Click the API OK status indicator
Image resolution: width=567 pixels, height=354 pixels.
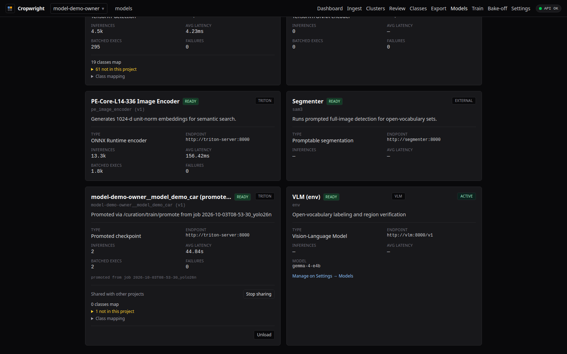pyautogui.click(x=548, y=8)
